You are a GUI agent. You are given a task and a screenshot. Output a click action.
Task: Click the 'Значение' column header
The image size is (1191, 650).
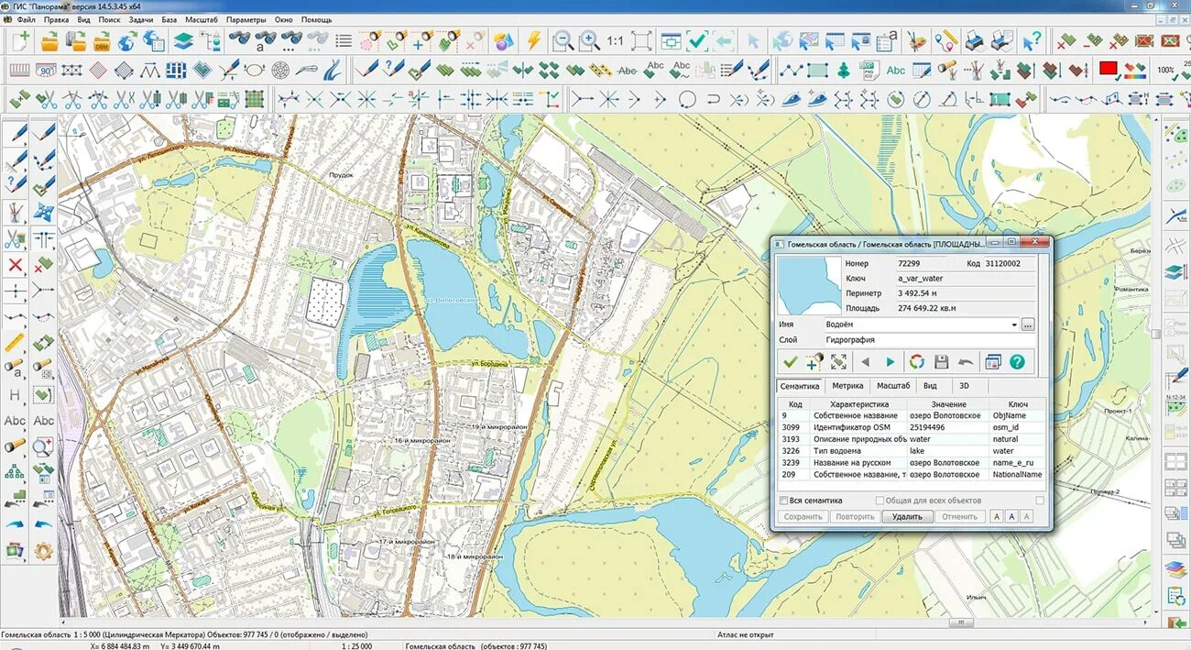coord(949,403)
